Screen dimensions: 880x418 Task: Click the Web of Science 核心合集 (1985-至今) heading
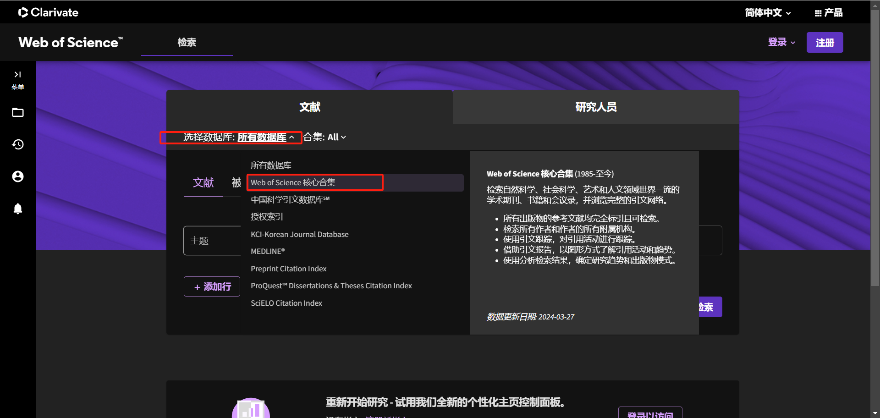550,174
